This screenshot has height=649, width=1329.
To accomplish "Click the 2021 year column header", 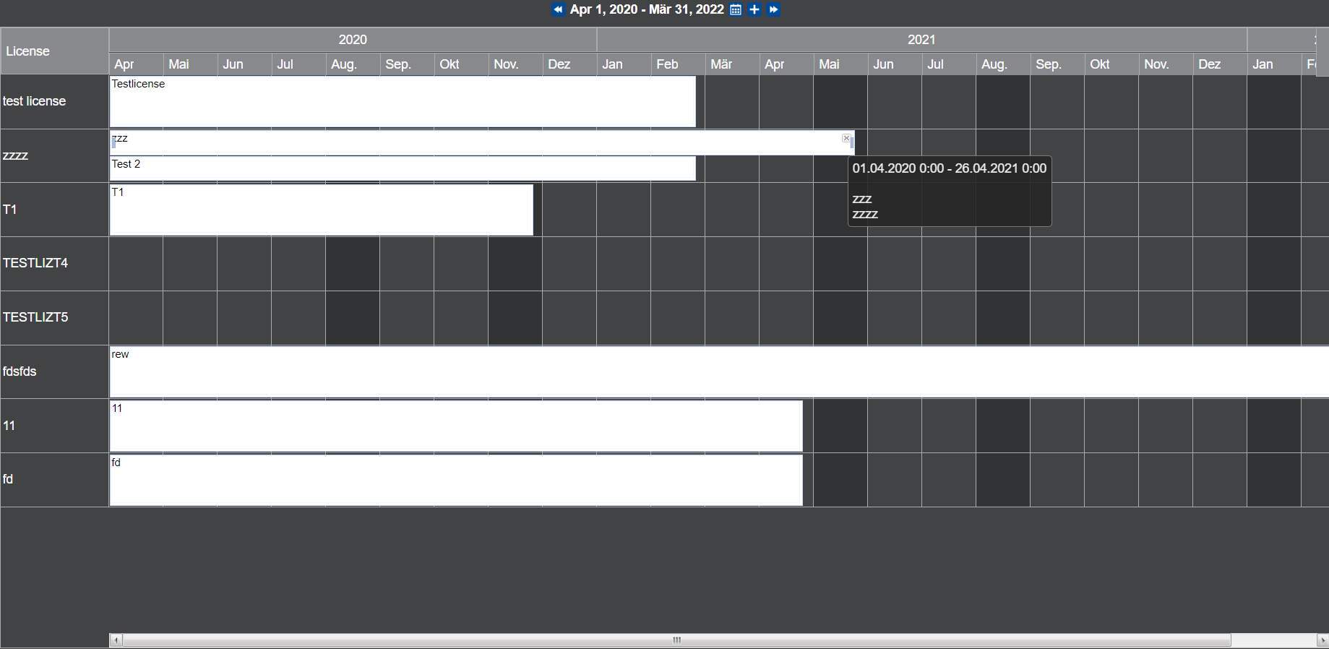I will [x=921, y=40].
